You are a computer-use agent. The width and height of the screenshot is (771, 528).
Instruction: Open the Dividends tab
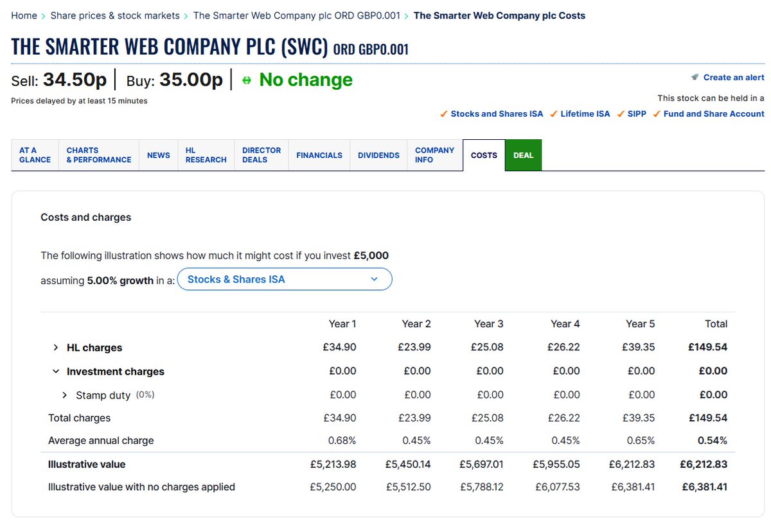pyautogui.click(x=378, y=155)
